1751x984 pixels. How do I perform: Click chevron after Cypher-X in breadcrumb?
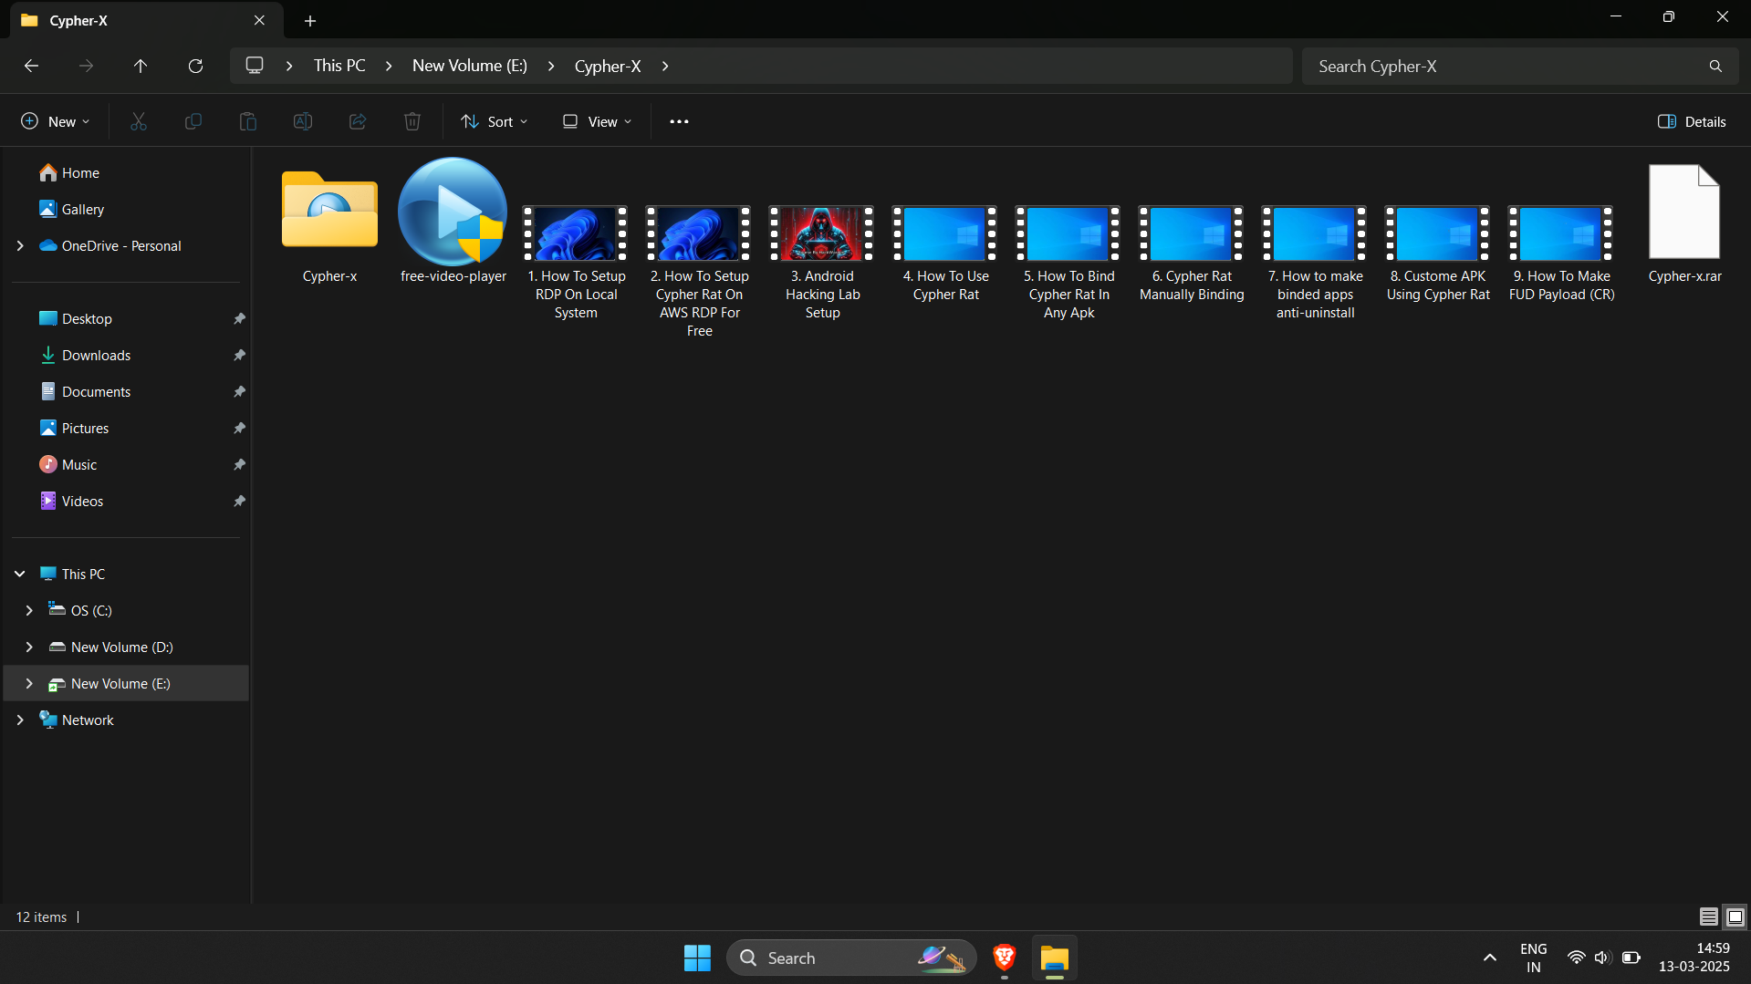pyautogui.click(x=665, y=66)
